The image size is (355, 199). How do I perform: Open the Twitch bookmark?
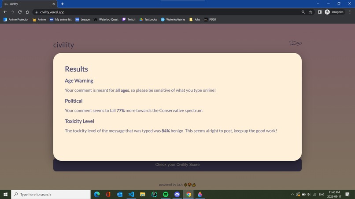pos(129,19)
